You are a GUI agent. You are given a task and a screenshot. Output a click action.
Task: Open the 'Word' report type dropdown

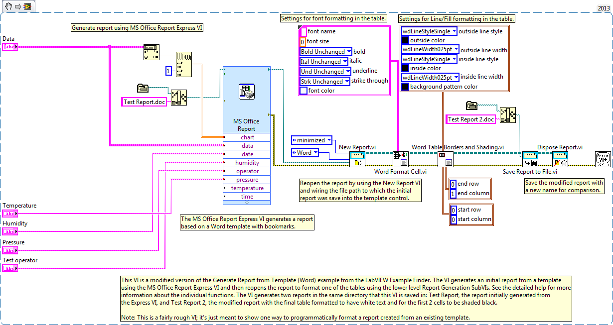305,153
